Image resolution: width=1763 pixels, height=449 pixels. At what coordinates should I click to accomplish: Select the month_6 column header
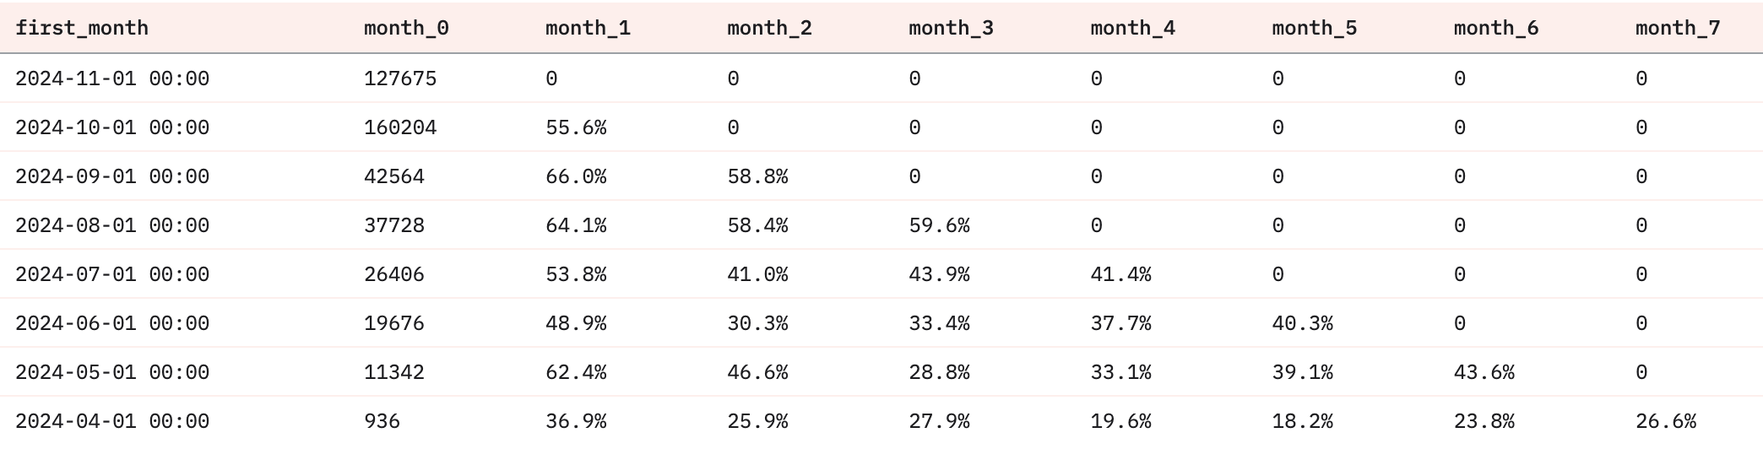pyautogui.click(x=1495, y=28)
